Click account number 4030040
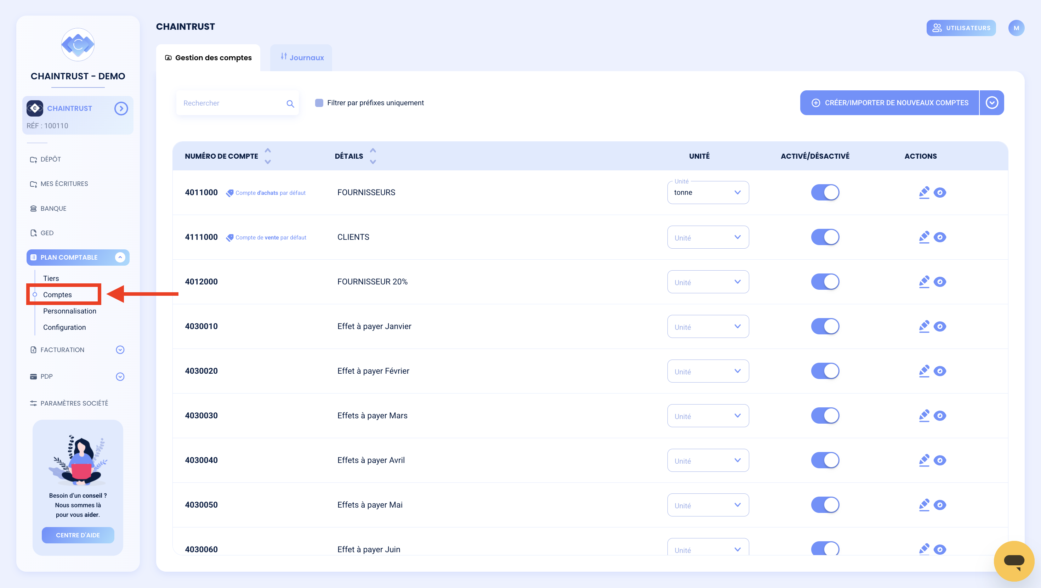Screen dimensions: 1041x588 (201, 460)
